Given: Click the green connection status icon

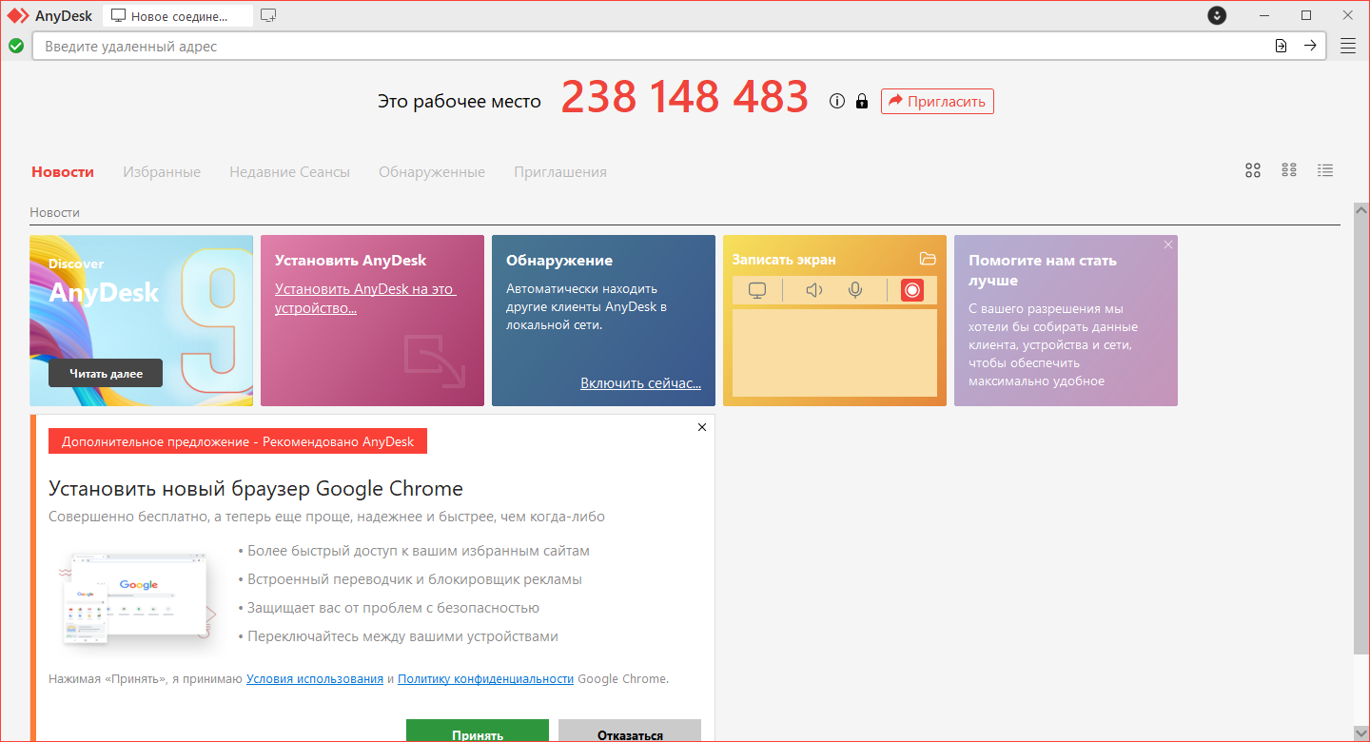Looking at the screenshot, I should coord(16,46).
